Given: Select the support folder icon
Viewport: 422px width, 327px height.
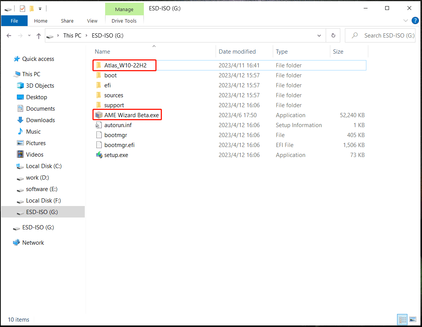Looking at the screenshot, I should 99,105.
